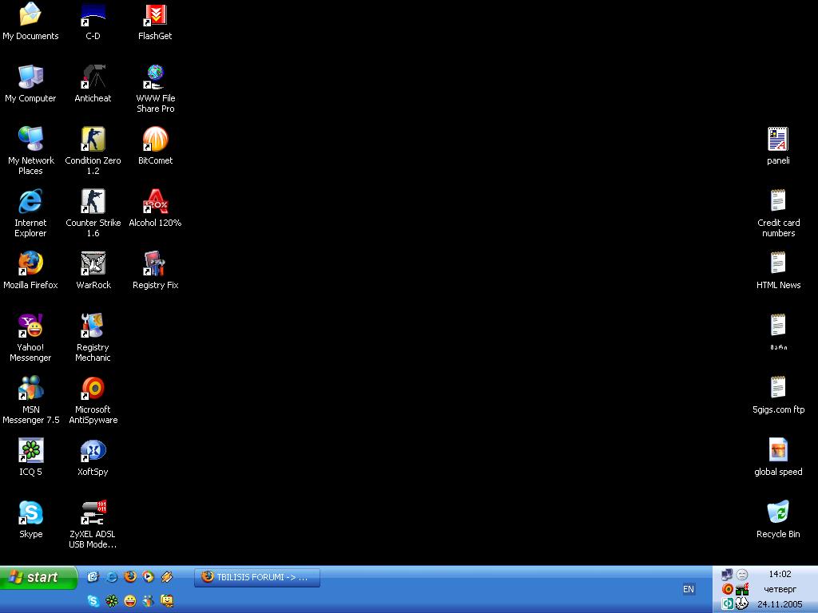
Task: Click the 14:02 system clock
Action: point(780,574)
